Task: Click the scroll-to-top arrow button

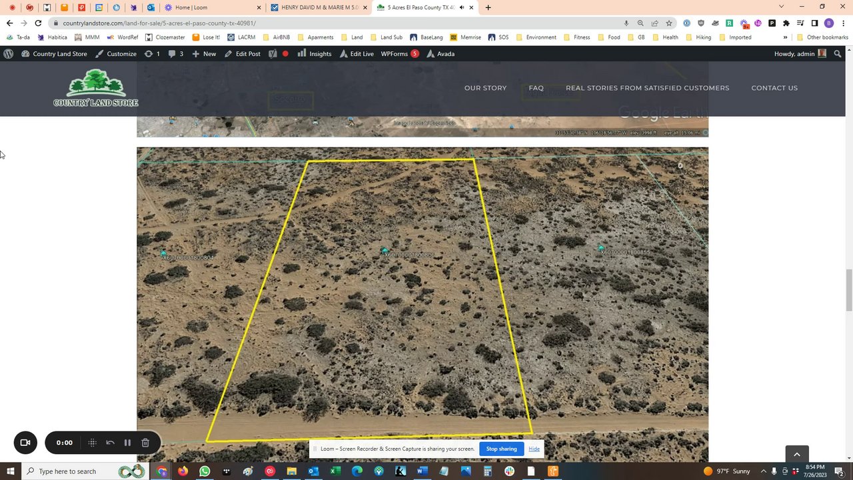Action: pyautogui.click(x=796, y=454)
